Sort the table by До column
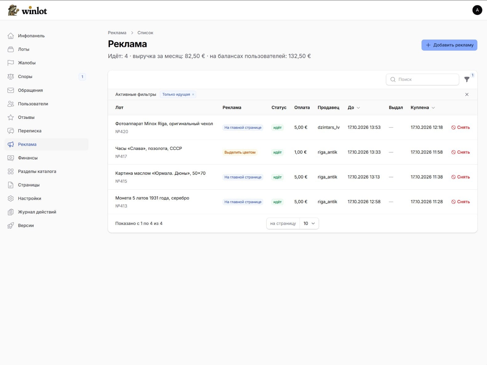This screenshot has width=487, height=365. point(354,108)
